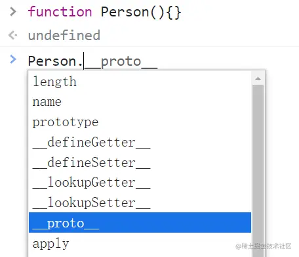Place cursor after Person. in console input
Screen dimensions: 299x257
84,61
